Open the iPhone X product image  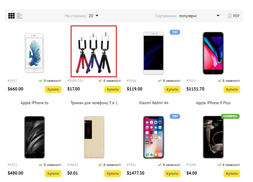[153, 137]
